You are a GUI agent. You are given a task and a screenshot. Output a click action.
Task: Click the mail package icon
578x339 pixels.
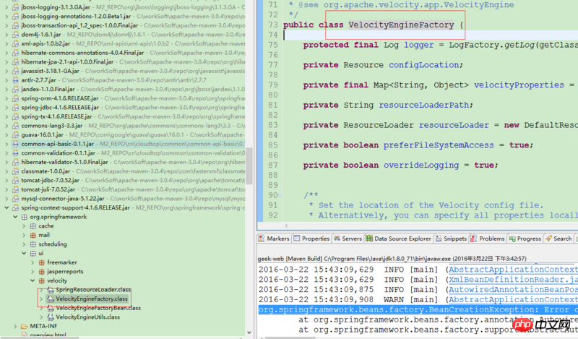33,235
